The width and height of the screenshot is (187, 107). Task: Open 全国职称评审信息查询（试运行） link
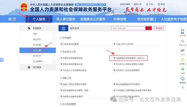click(x=130, y=58)
